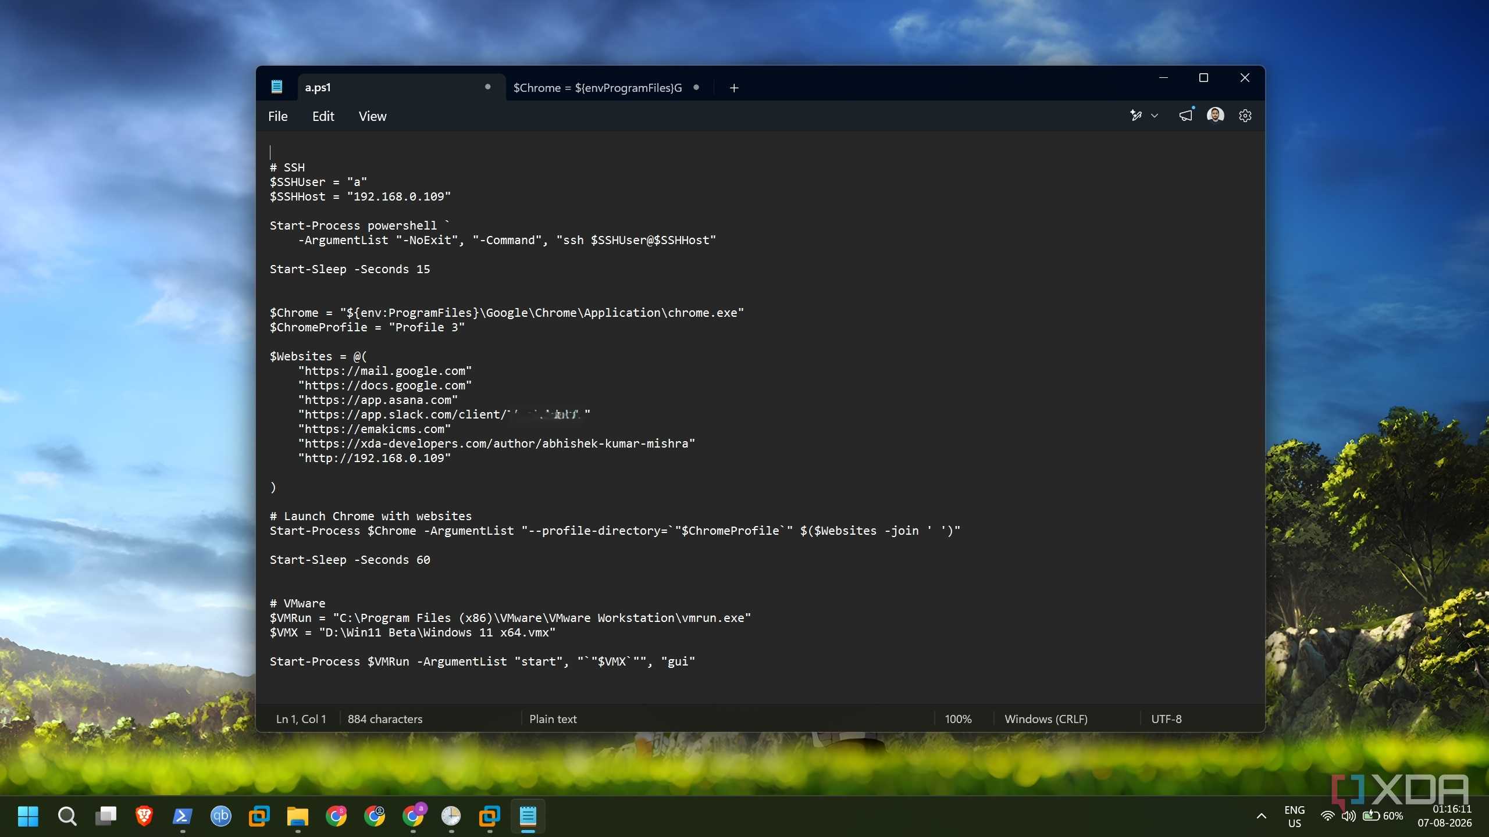
Task: Click the # Launch Chrome with websites comment
Action: 371,516
